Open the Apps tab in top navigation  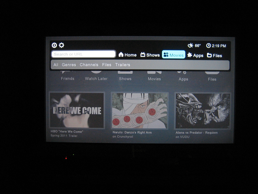195,55
